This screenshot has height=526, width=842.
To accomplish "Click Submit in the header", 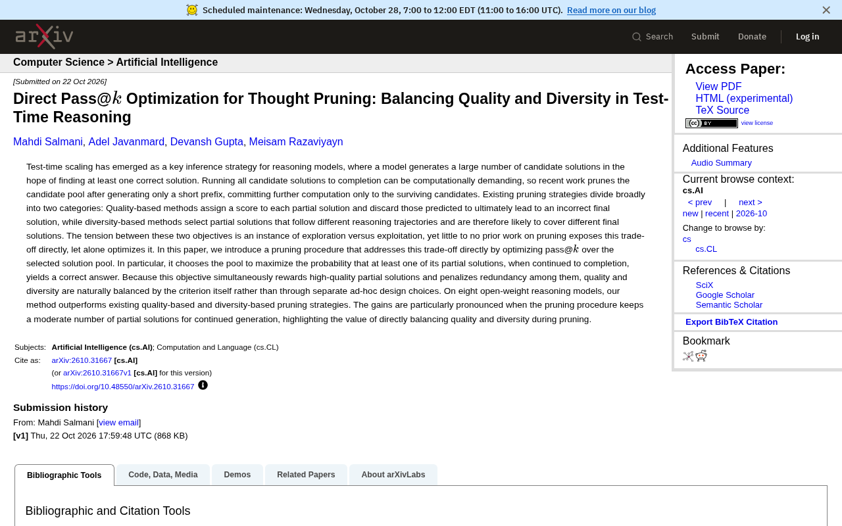I will tap(705, 37).
